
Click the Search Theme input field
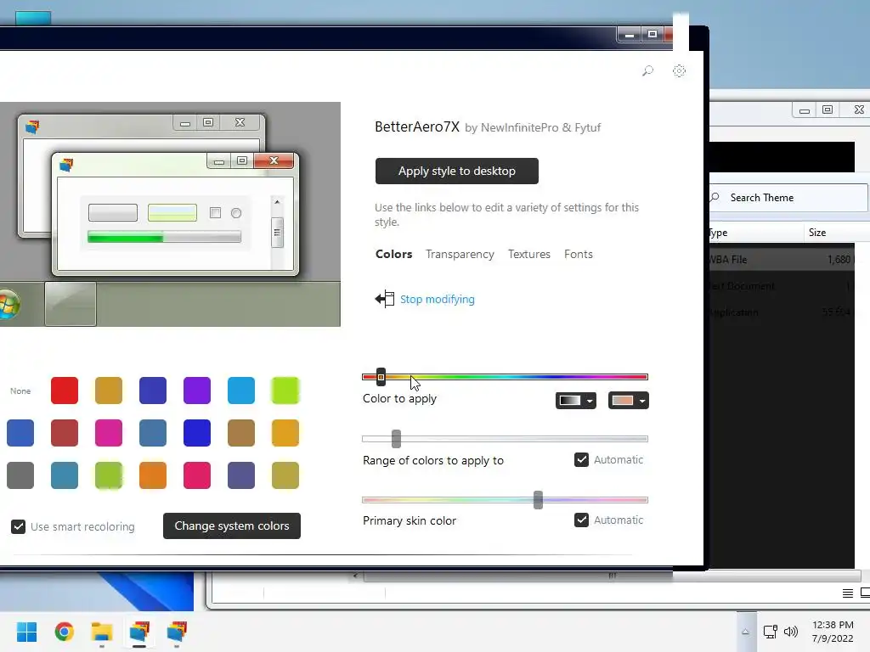point(789,197)
